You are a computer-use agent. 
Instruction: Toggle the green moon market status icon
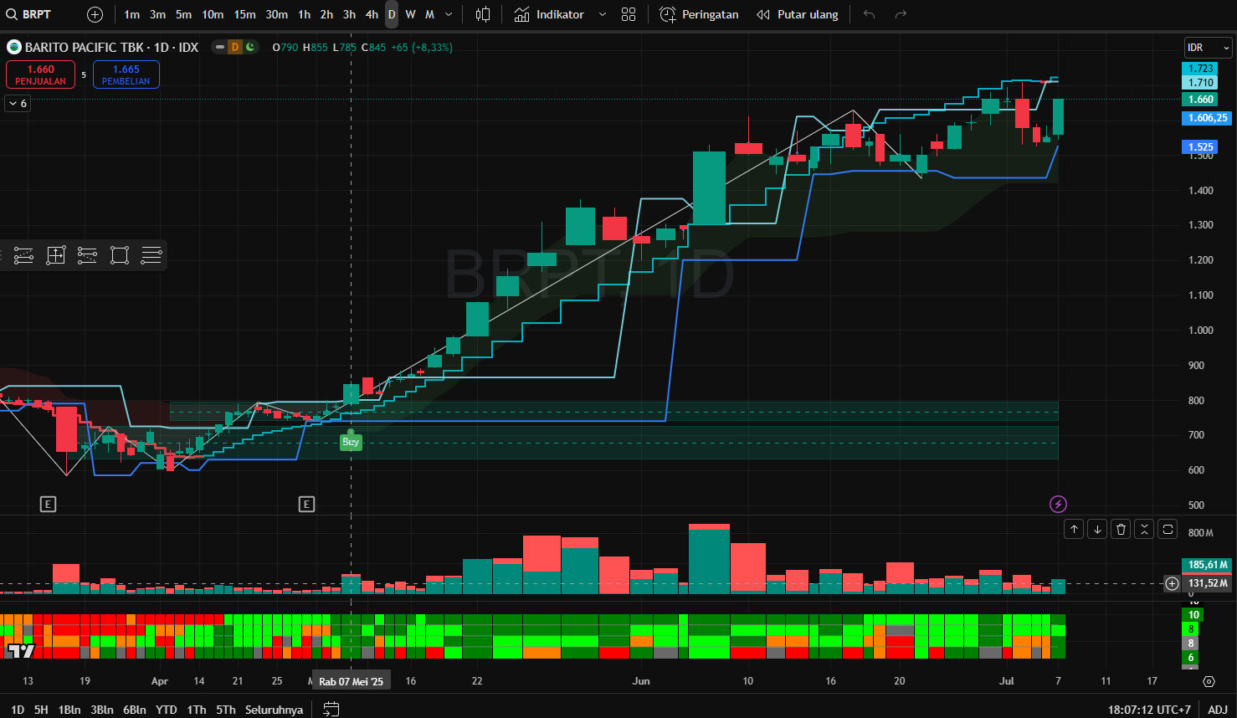(x=250, y=47)
